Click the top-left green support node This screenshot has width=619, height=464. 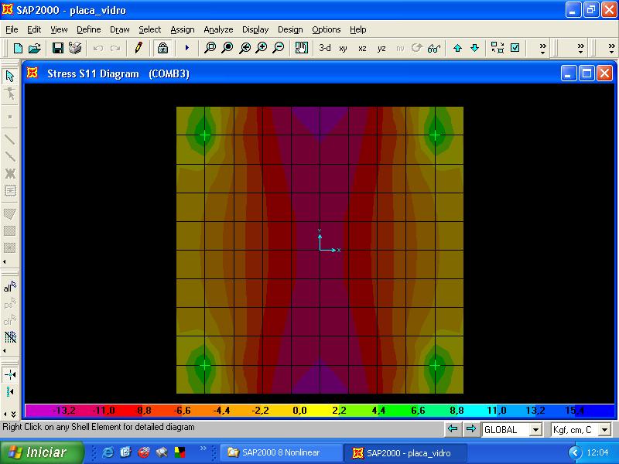(205, 135)
